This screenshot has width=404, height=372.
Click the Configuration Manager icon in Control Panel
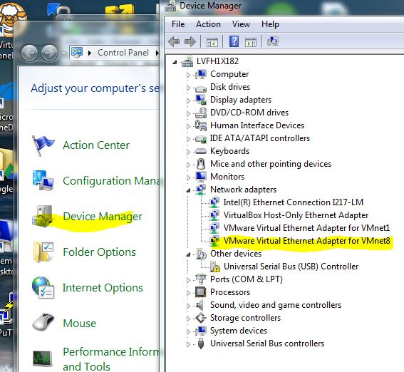click(43, 180)
